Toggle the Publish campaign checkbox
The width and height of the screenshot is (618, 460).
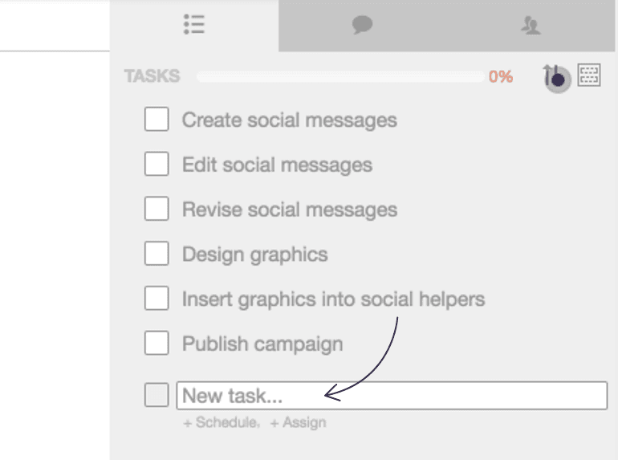pos(157,344)
